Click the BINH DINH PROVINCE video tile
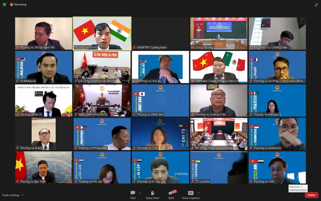 click(102, 100)
